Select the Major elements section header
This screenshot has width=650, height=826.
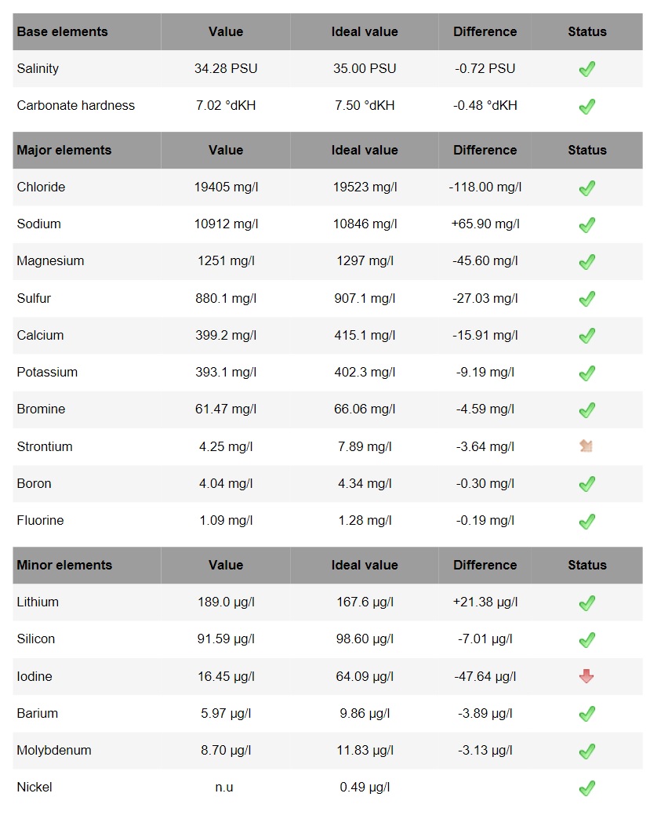point(87,150)
